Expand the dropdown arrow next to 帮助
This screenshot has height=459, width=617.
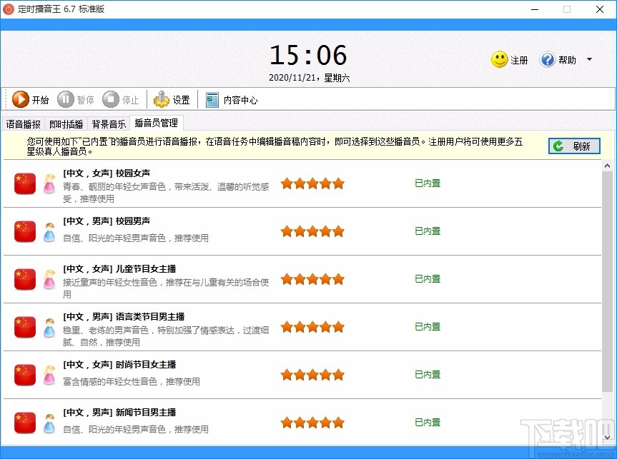click(x=589, y=60)
